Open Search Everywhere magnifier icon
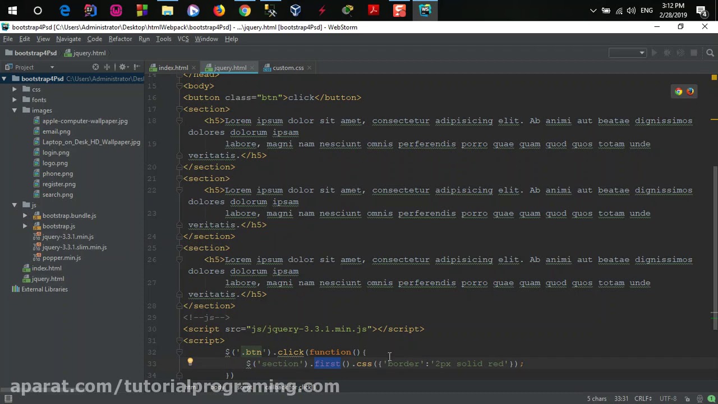The image size is (718, 404). tap(710, 53)
